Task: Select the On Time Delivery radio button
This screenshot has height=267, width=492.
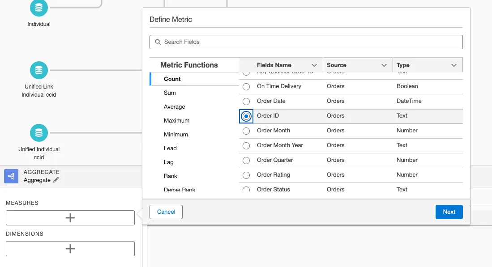Action: click(246, 87)
